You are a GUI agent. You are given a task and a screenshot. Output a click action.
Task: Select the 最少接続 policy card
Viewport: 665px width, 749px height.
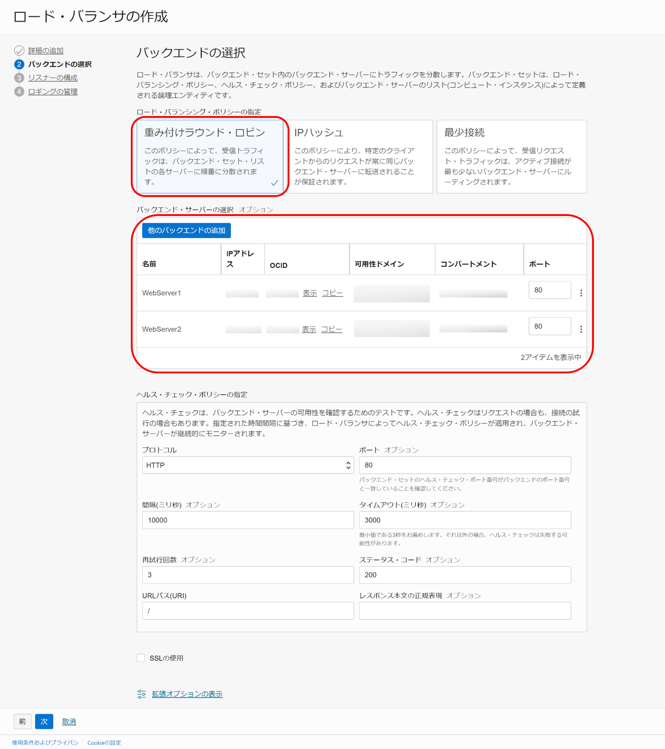click(511, 157)
